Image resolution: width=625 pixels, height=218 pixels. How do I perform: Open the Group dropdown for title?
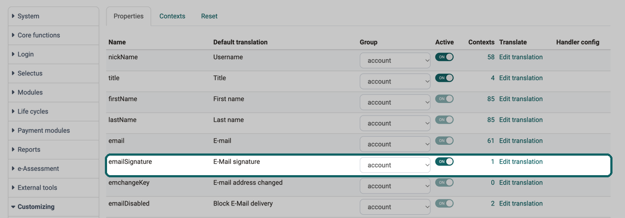tap(395, 81)
